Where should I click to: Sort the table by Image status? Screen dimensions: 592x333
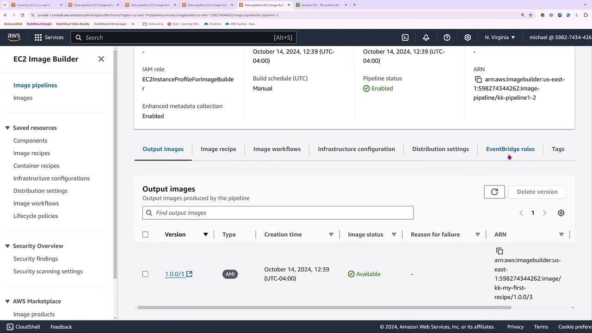click(x=394, y=234)
